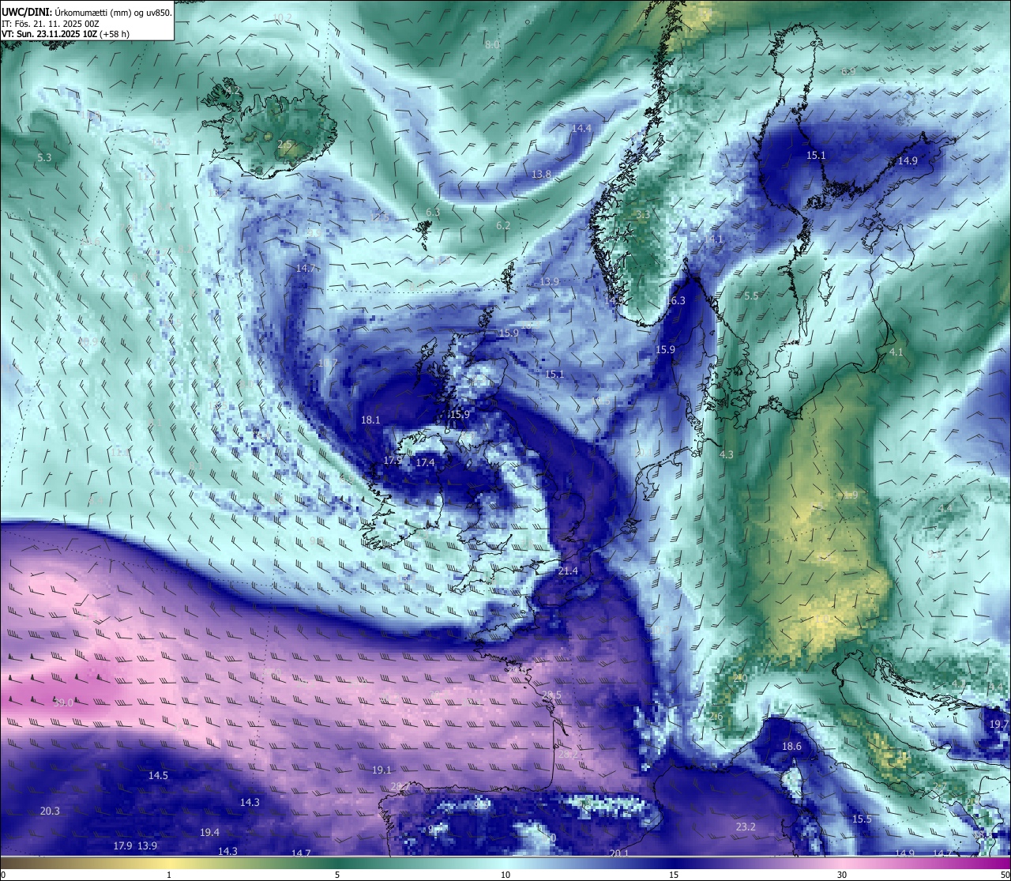Click the 15 tick on the color scale

(674, 875)
